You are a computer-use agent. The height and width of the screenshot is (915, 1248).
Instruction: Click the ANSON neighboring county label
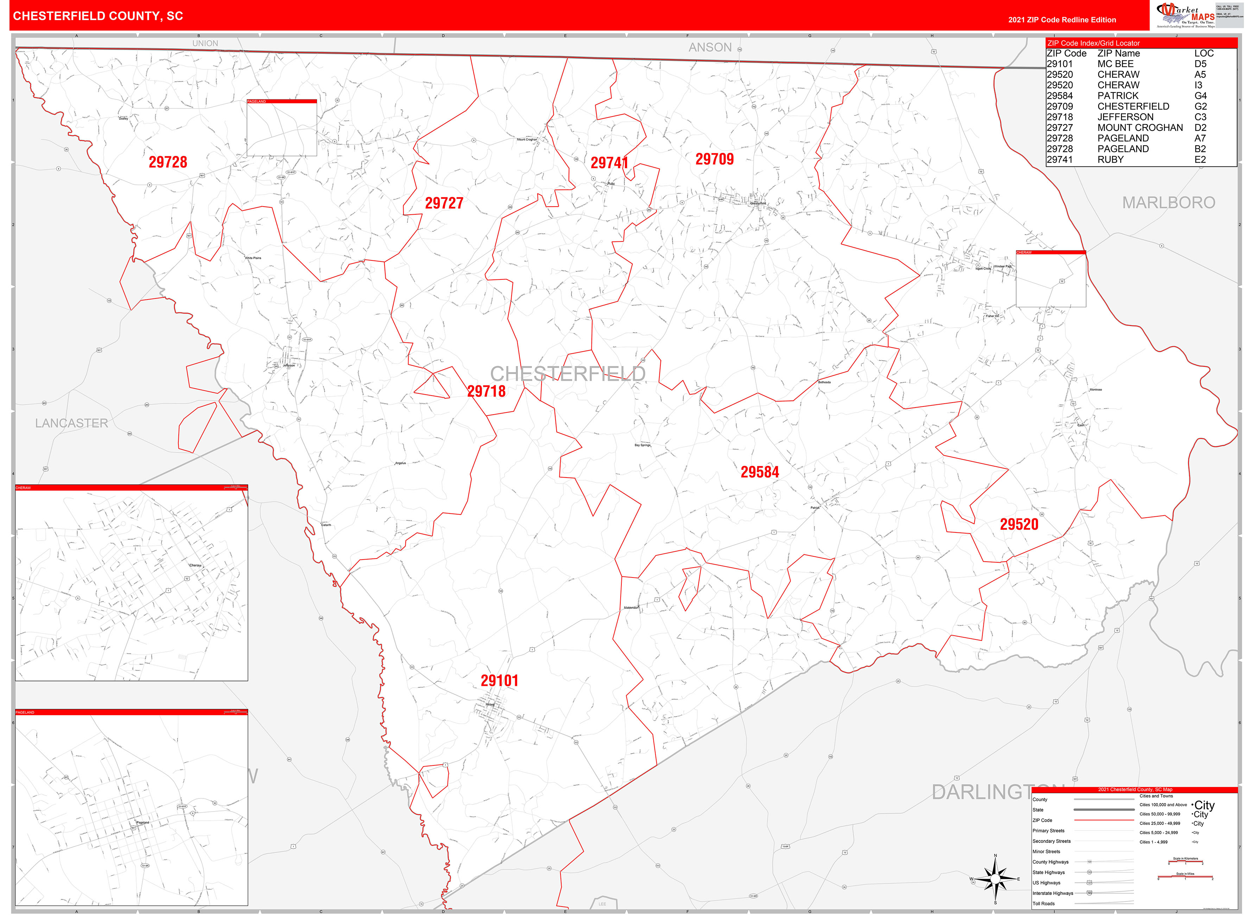pyautogui.click(x=710, y=48)
